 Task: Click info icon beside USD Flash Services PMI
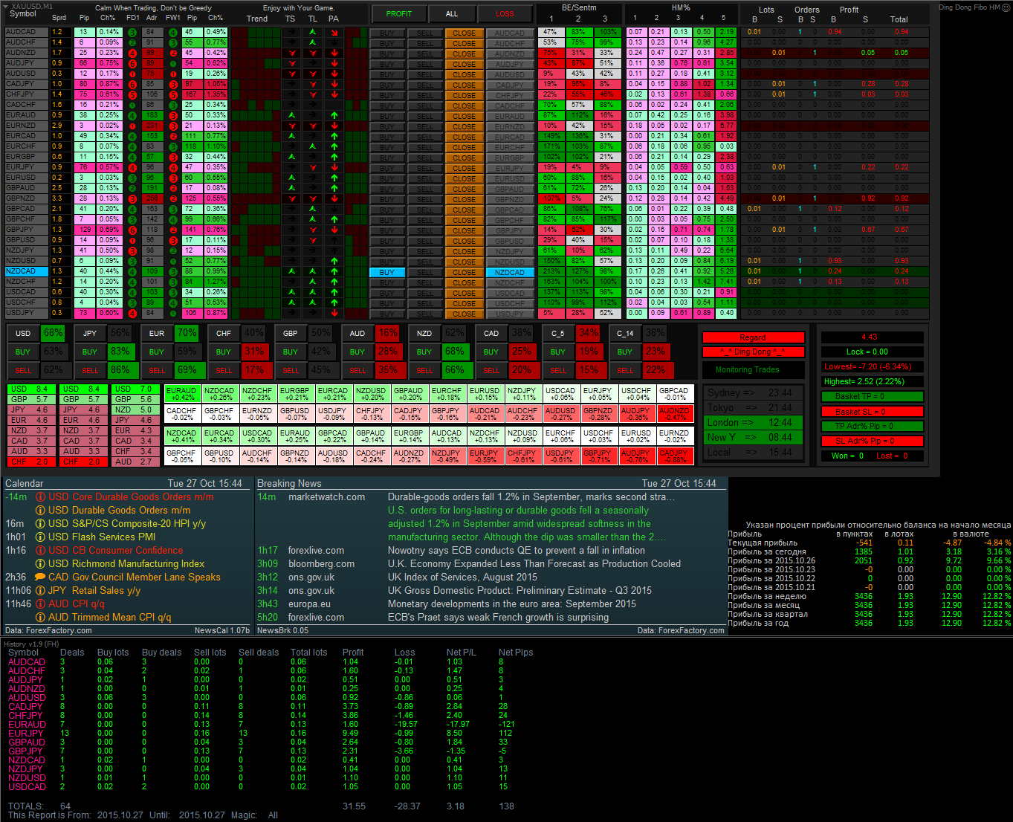click(41, 537)
